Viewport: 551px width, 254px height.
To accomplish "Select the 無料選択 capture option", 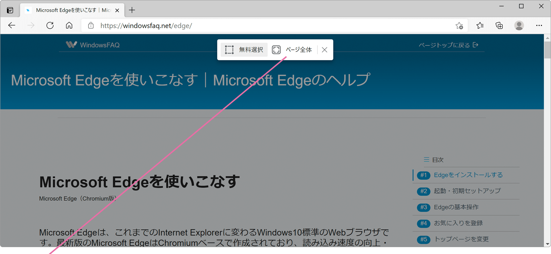I will pyautogui.click(x=244, y=50).
